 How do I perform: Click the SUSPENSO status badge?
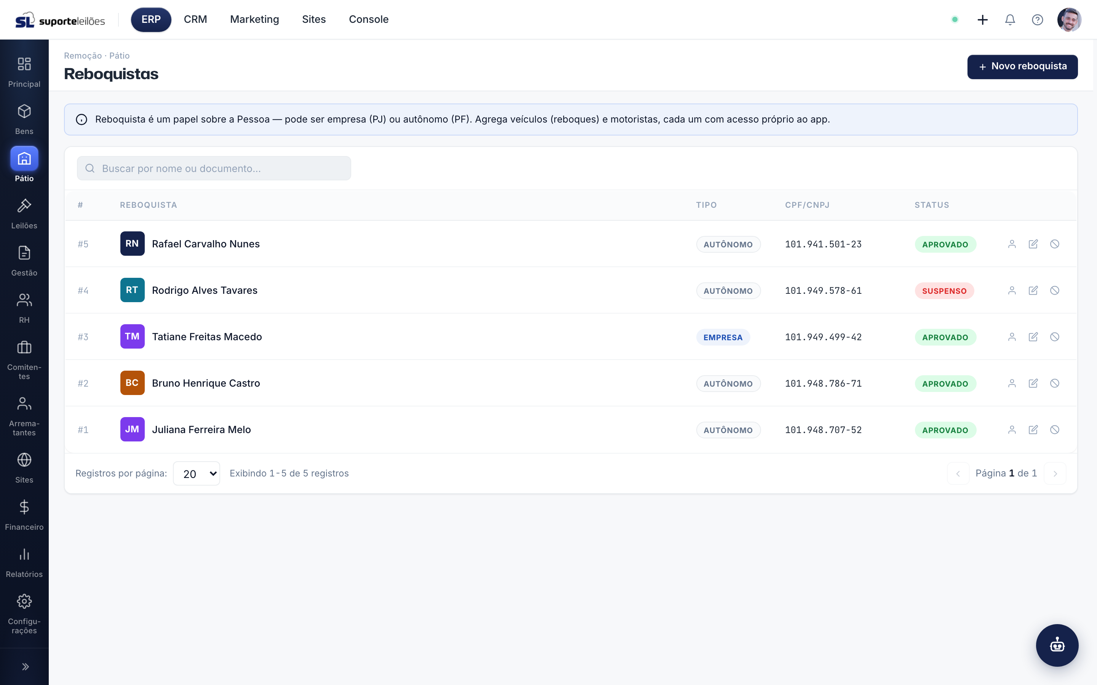pyautogui.click(x=944, y=291)
